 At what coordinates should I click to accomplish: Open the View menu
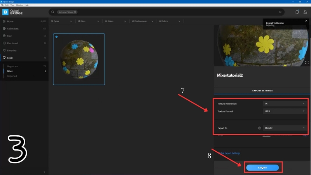(x=12, y=5)
